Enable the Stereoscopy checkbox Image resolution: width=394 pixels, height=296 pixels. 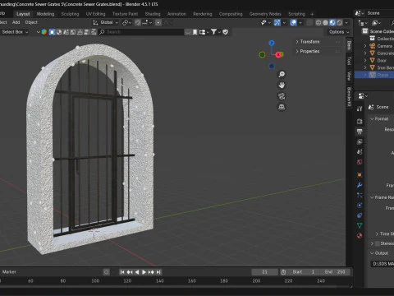378,243
